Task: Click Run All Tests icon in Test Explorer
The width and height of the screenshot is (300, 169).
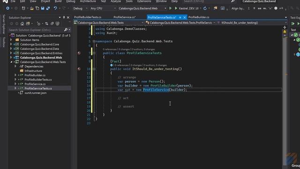Action: (x=293, y=24)
